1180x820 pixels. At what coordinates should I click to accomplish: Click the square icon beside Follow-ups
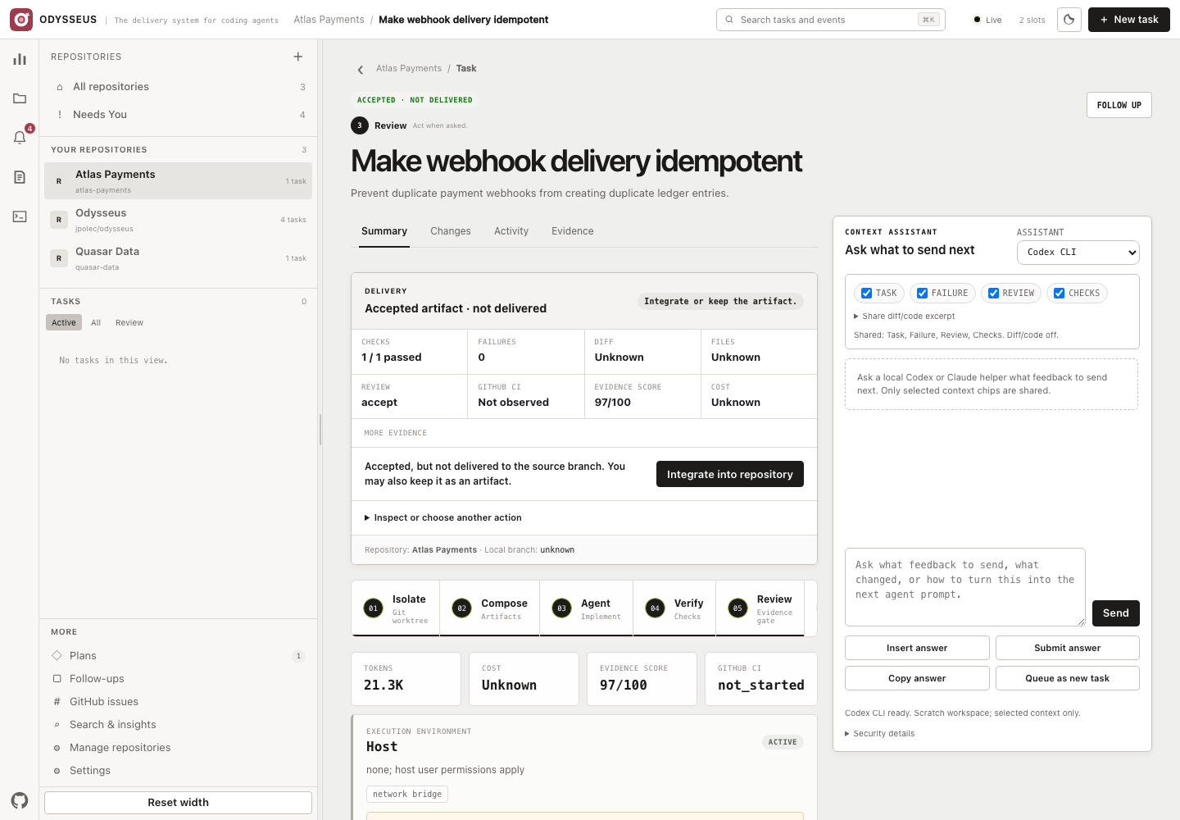pos(57,679)
